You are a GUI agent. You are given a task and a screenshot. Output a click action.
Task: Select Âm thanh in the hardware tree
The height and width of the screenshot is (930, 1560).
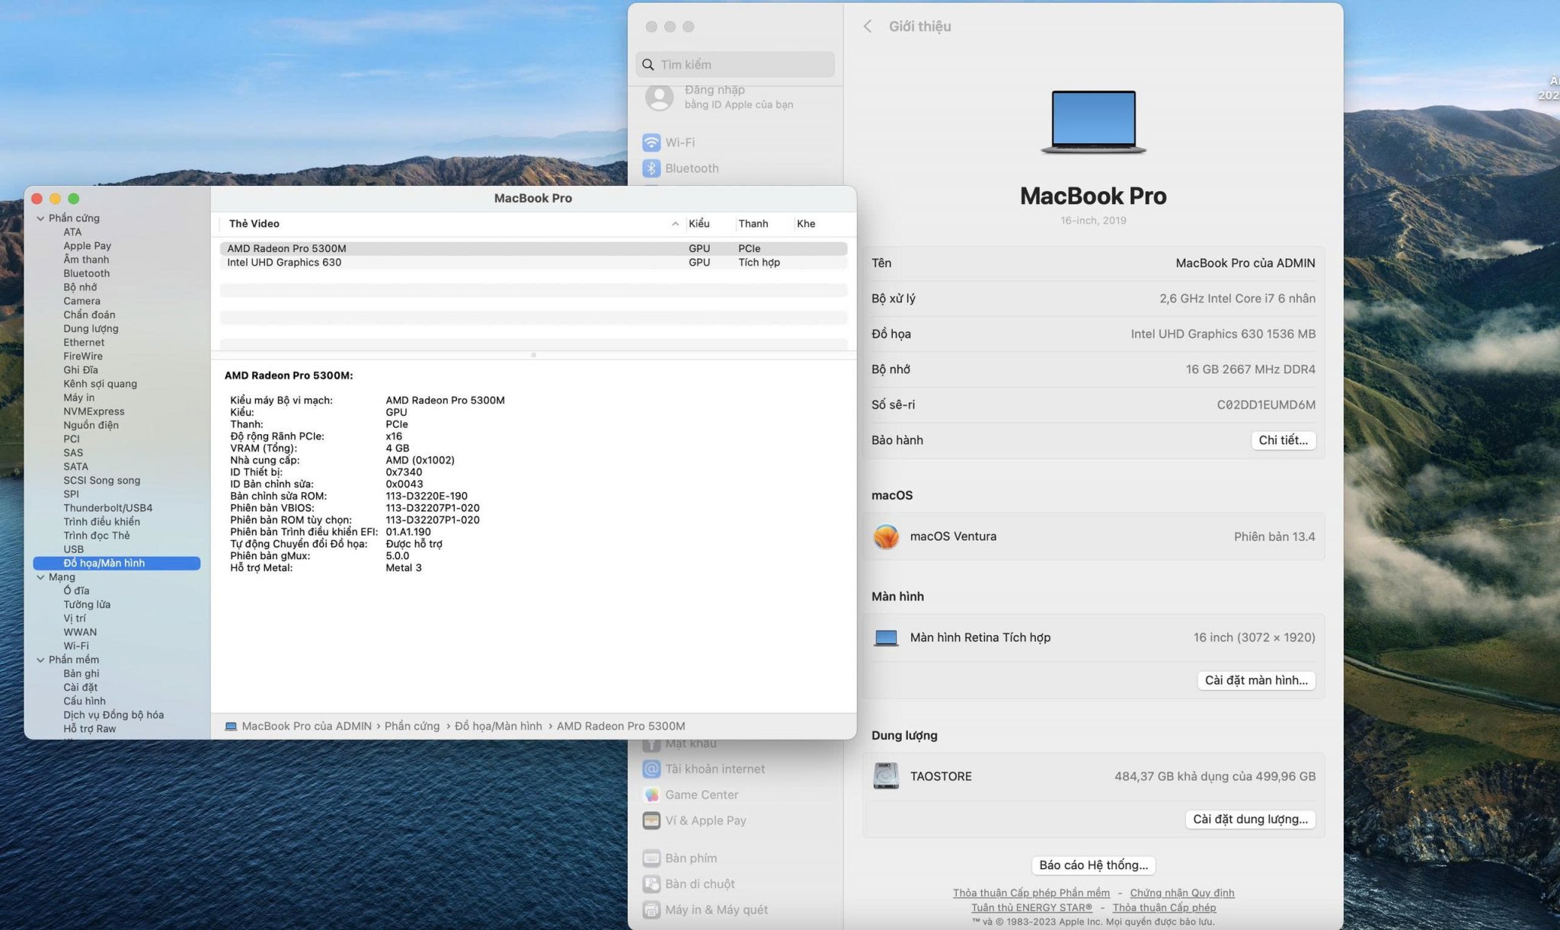(86, 260)
